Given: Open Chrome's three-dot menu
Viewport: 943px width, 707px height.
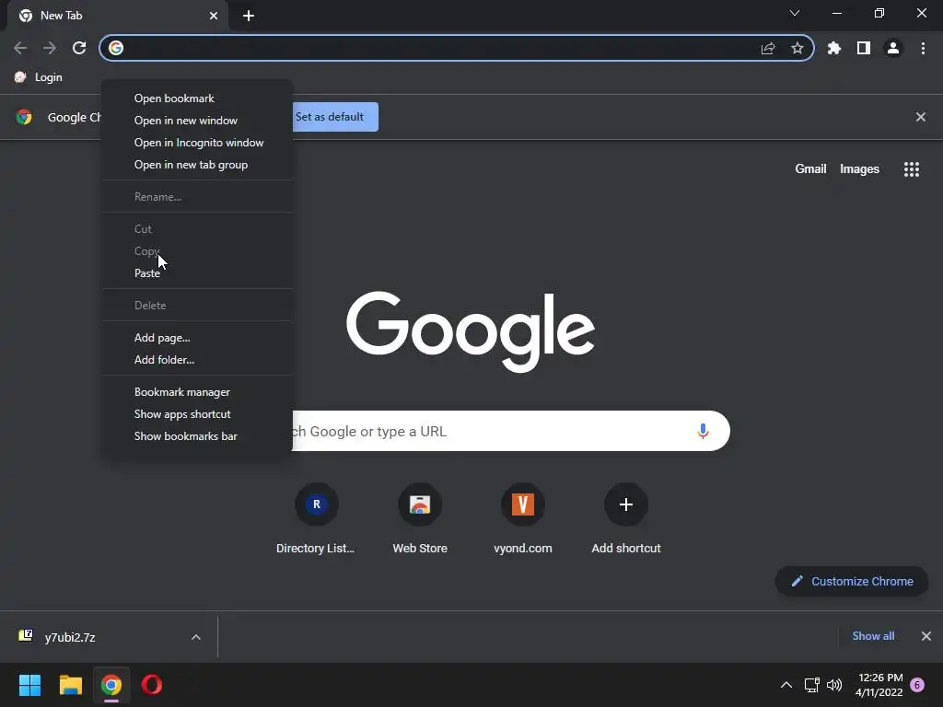Looking at the screenshot, I should (x=923, y=48).
